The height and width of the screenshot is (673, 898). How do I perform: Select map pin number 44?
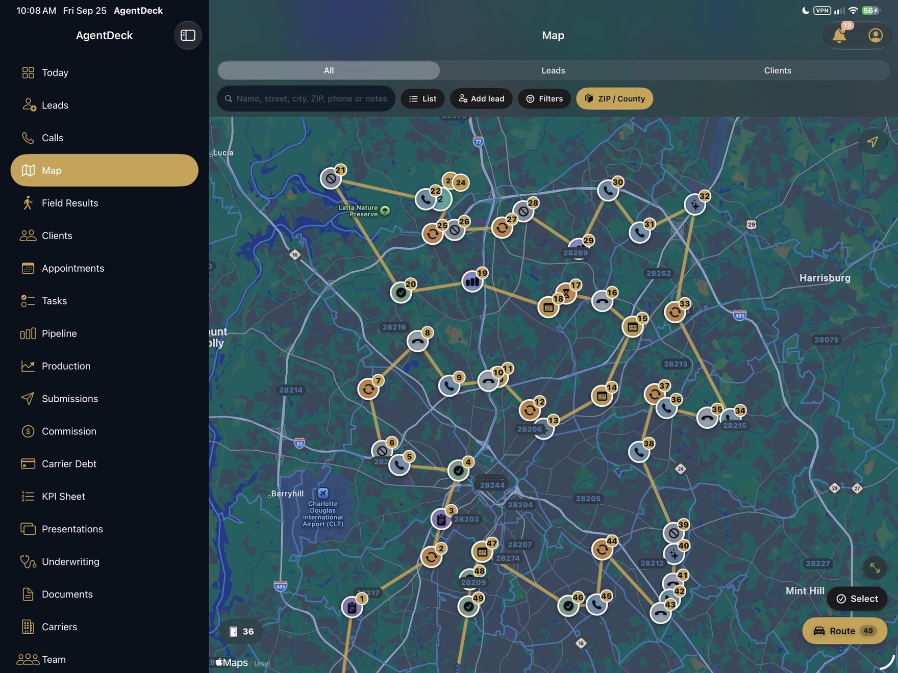pyautogui.click(x=602, y=549)
